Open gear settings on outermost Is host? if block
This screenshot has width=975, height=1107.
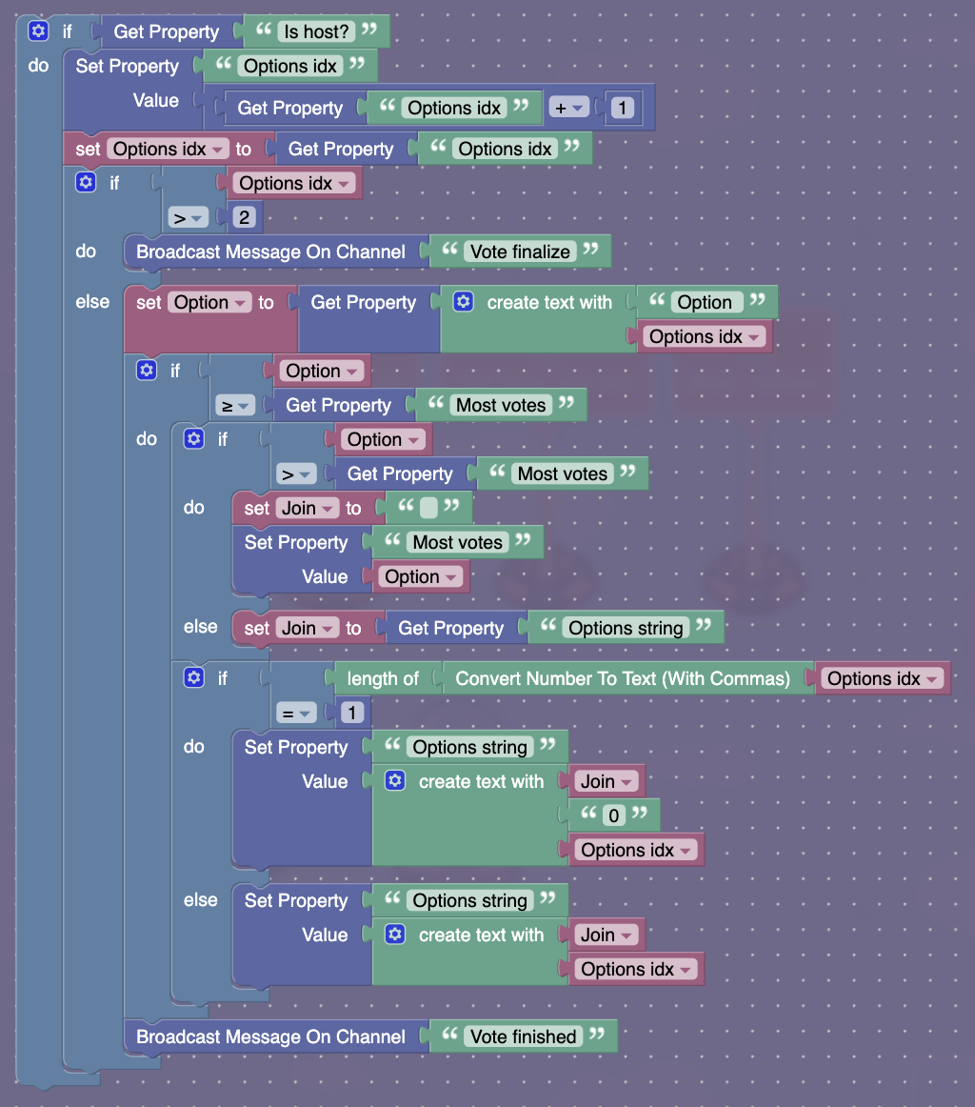tap(38, 31)
